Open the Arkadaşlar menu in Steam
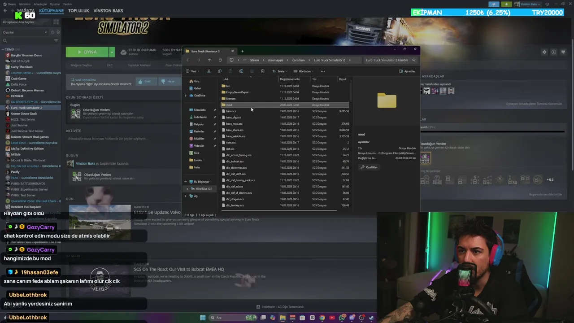The image size is (574, 323). pyautogui.click(x=40, y=4)
